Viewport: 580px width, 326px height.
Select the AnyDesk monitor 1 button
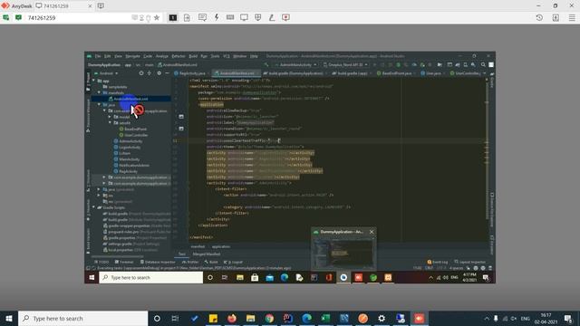[x=173, y=17]
